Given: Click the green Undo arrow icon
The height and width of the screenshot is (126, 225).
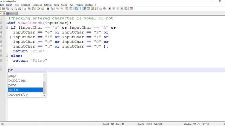Looking at the screenshot, I should pos(38,8).
